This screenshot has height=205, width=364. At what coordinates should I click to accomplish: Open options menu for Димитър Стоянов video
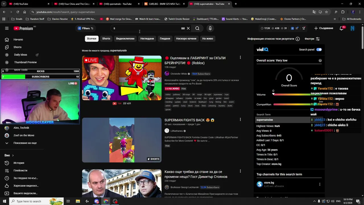point(240,171)
